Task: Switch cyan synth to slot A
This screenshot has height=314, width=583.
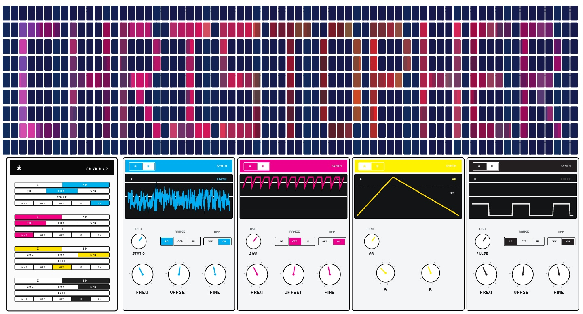Action: [x=136, y=166]
